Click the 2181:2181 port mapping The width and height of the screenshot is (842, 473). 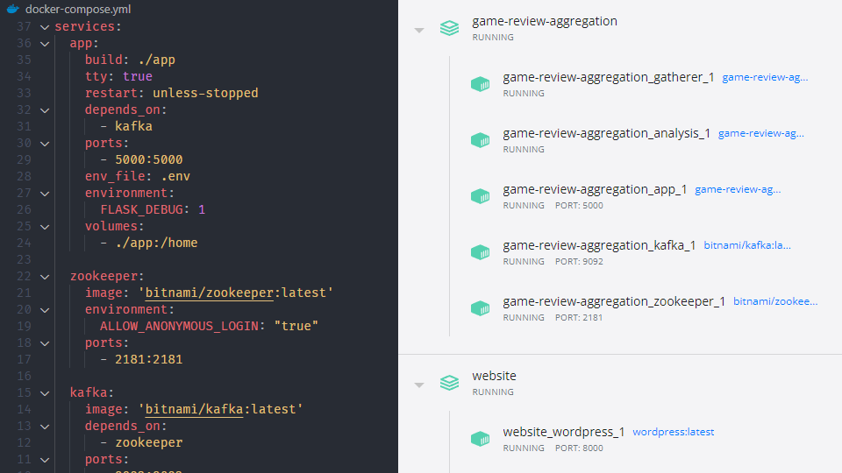(x=149, y=359)
